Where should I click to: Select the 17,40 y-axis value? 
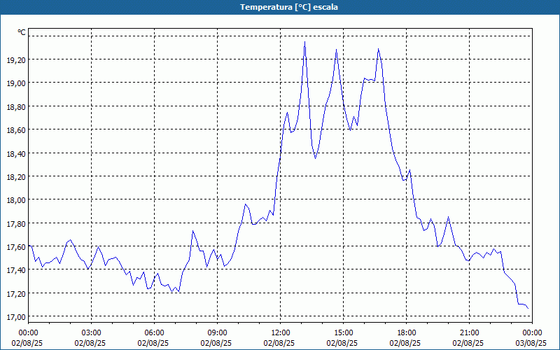pyautogui.click(x=16, y=270)
